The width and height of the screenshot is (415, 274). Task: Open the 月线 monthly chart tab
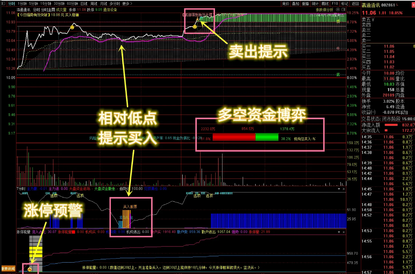pyautogui.click(x=103, y=4)
